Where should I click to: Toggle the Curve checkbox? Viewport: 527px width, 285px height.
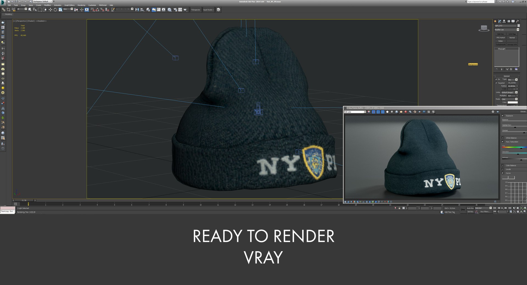(x=503, y=173)
